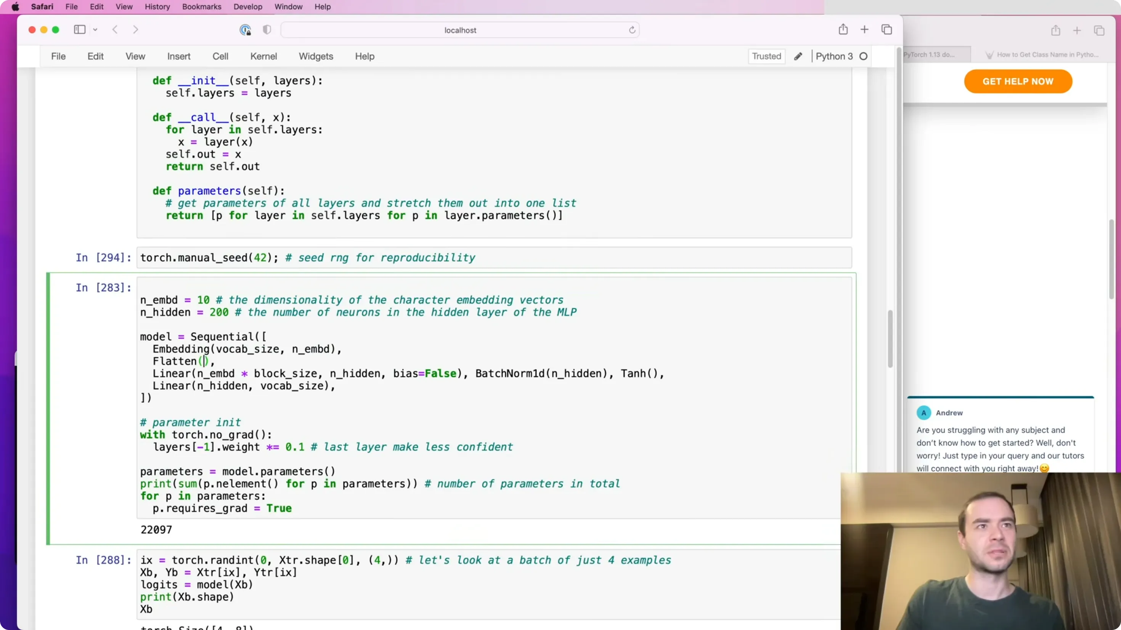
Task: Open a new tab with plus icon
Action: coord(864,30)
